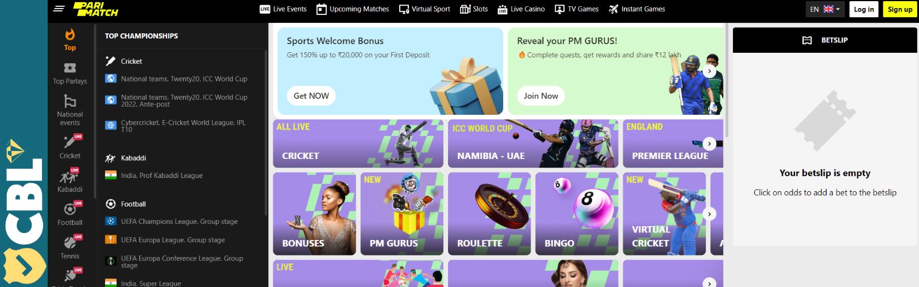
Task: Advance promo banners with the arrow
Action: pyautogui.click(x=710, y=71)
